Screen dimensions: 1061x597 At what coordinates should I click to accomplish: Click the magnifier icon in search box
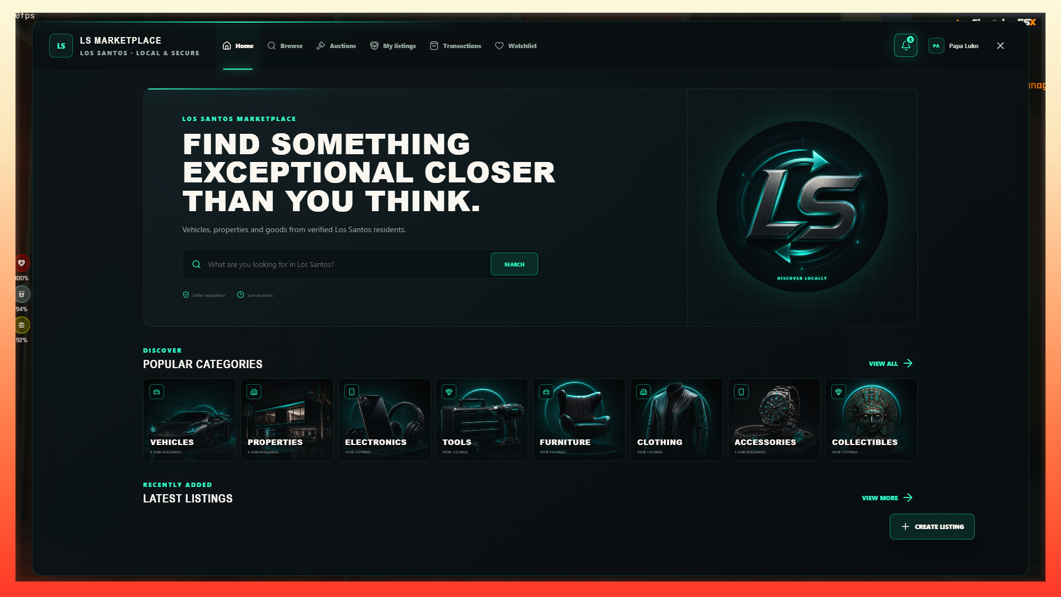pyautogui.click(x=196, y=264)
